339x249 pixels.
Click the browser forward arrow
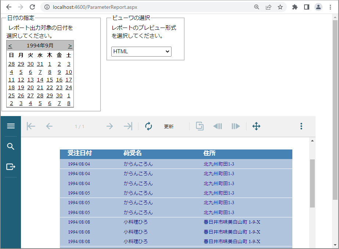(x=21, y=7)
